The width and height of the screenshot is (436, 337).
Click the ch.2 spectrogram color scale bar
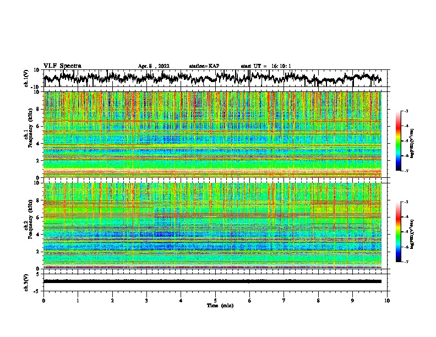pos(399,232)
